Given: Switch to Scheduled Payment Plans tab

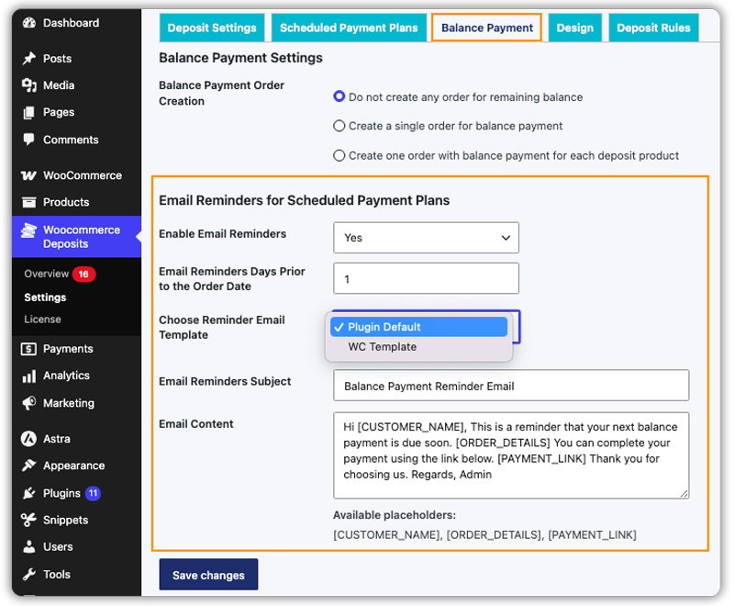Looking at the screenshot, I should [349, 28].
